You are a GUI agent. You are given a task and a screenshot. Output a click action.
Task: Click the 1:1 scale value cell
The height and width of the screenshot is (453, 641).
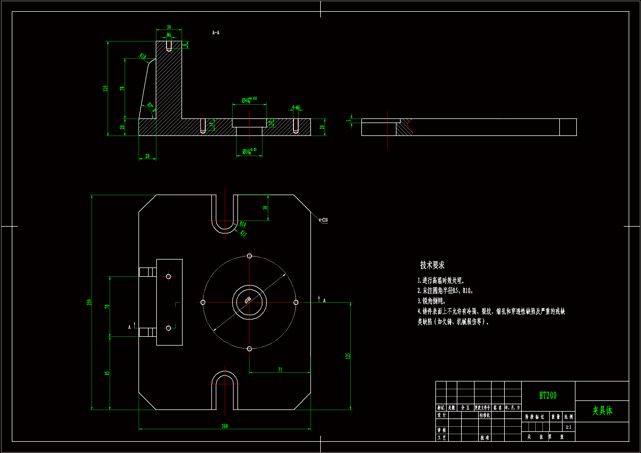568,427
